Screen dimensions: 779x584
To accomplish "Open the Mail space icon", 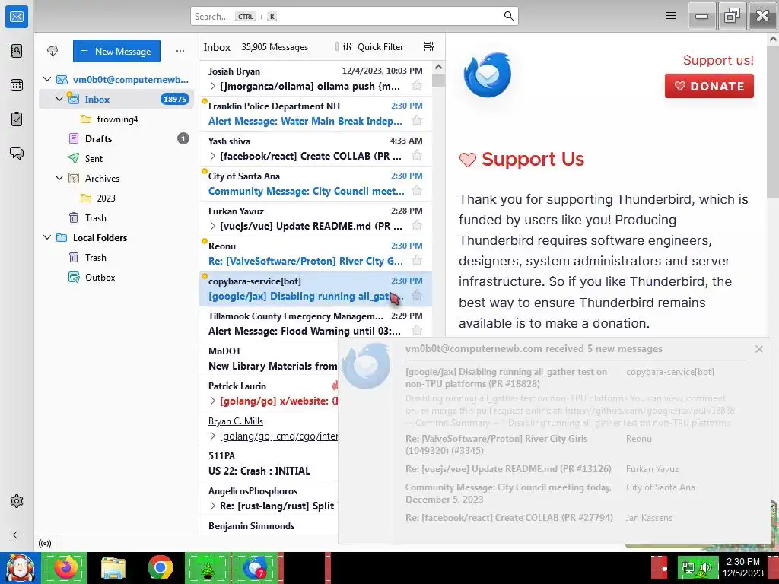I will [x=17, y=17].
